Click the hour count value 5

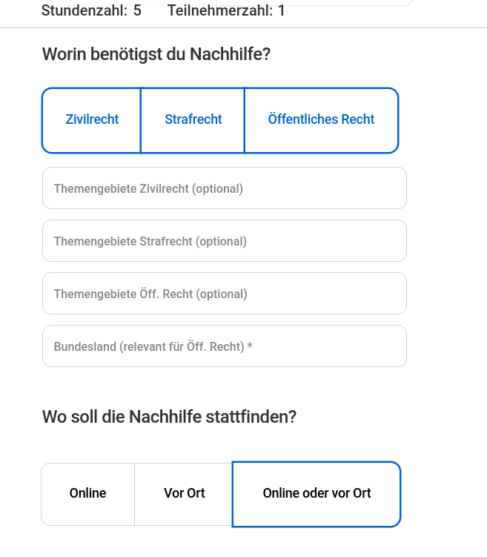pyautogui.click(x=137, y=10)
